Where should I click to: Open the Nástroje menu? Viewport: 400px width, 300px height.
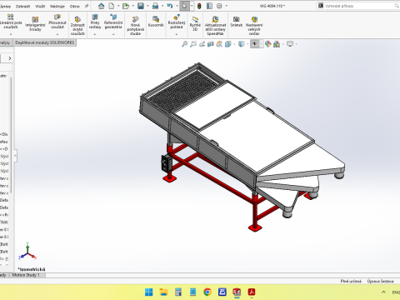(x=57, y=6)
